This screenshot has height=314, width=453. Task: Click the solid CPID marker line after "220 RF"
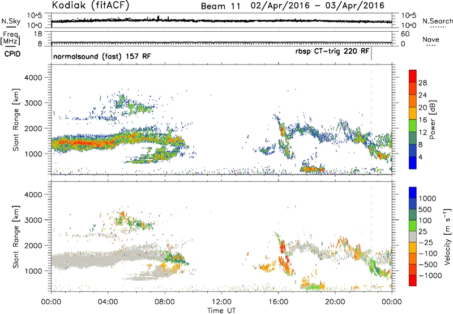[x=371, y=53]
